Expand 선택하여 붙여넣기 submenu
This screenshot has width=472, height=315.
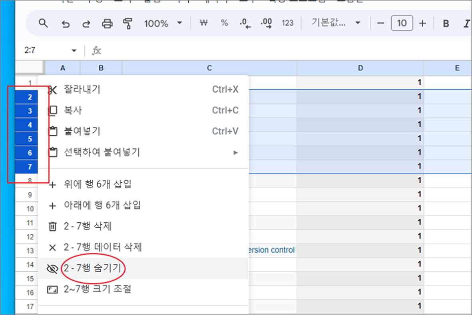click(143, 152)
